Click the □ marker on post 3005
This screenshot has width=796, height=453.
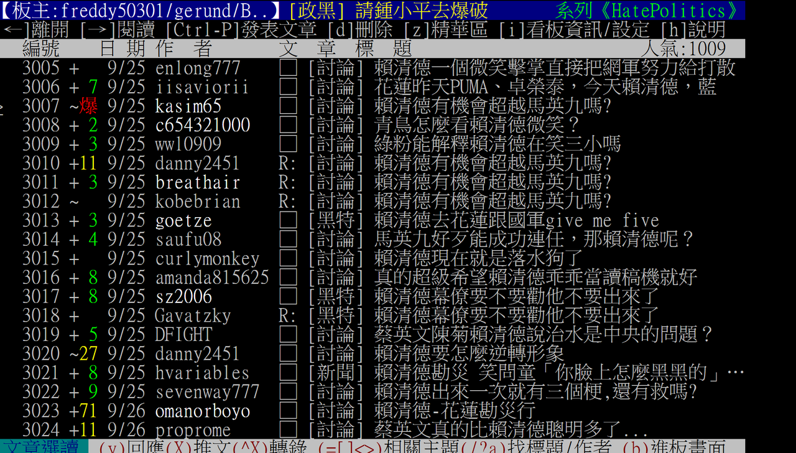coord(288,68)
